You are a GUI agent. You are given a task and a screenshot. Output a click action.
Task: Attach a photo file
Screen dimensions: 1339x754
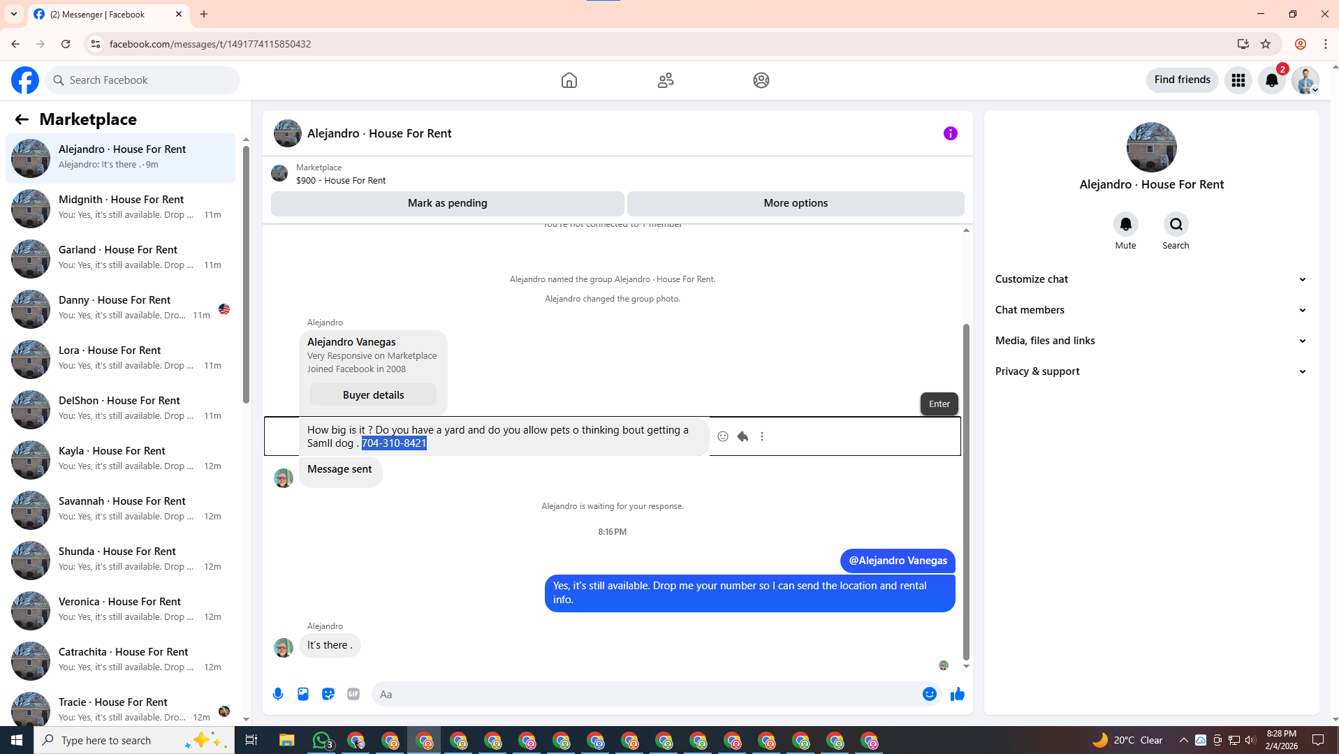tap(303, 694)
